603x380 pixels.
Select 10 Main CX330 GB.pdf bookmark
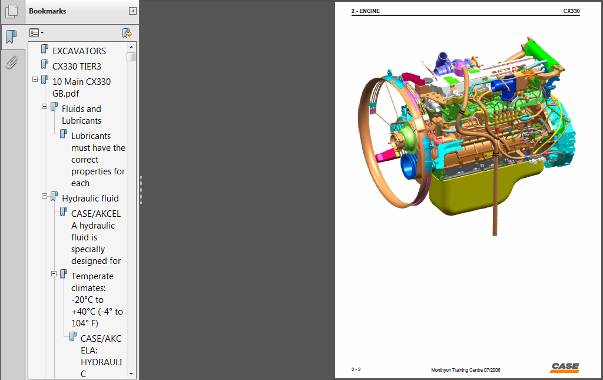(x=81, y=88)
